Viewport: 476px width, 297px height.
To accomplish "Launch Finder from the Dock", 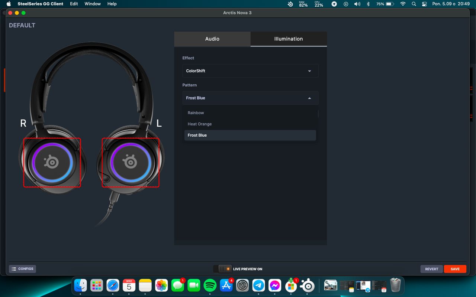I will pos(80,285).
